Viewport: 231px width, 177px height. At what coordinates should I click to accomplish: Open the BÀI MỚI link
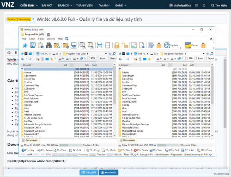47,6
